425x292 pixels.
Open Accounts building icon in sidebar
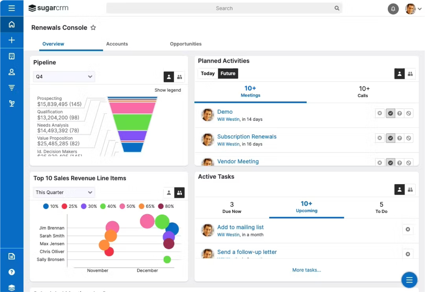coord(12,56)
